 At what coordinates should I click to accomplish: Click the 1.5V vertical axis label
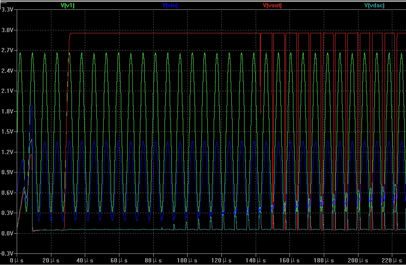[x=7, y=131]
